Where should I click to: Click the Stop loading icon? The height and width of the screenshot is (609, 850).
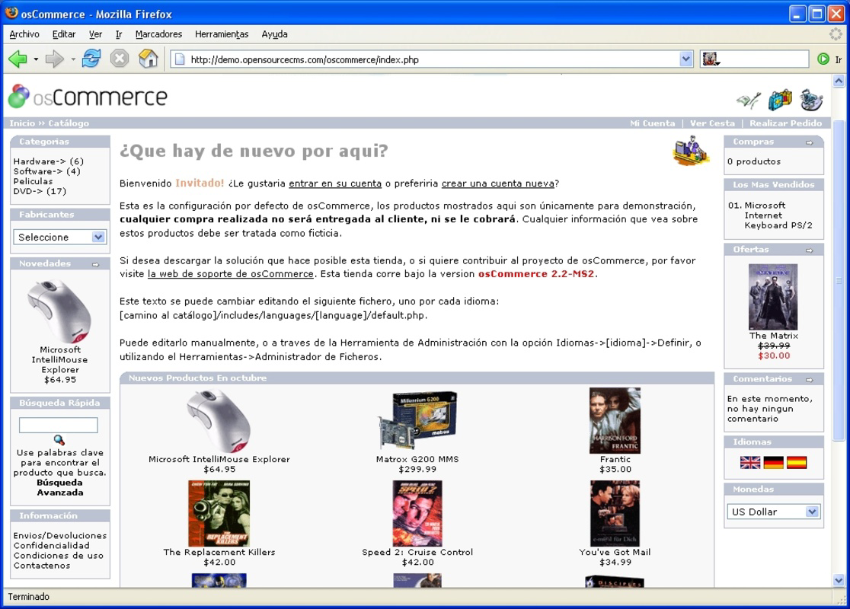pyautogui.click(x=120, y=59)
